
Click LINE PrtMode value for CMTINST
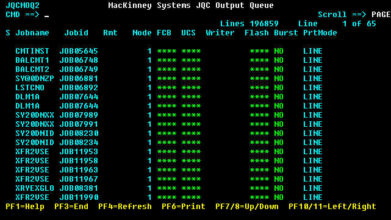(313, 51)
